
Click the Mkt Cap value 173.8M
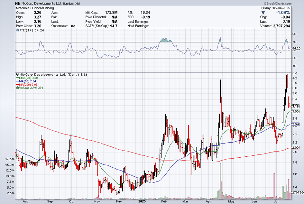pyautogui.click(x=111, y=13)
